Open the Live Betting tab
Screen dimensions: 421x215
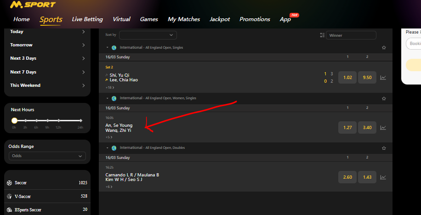pyautogui.click(x=87, y=19)
